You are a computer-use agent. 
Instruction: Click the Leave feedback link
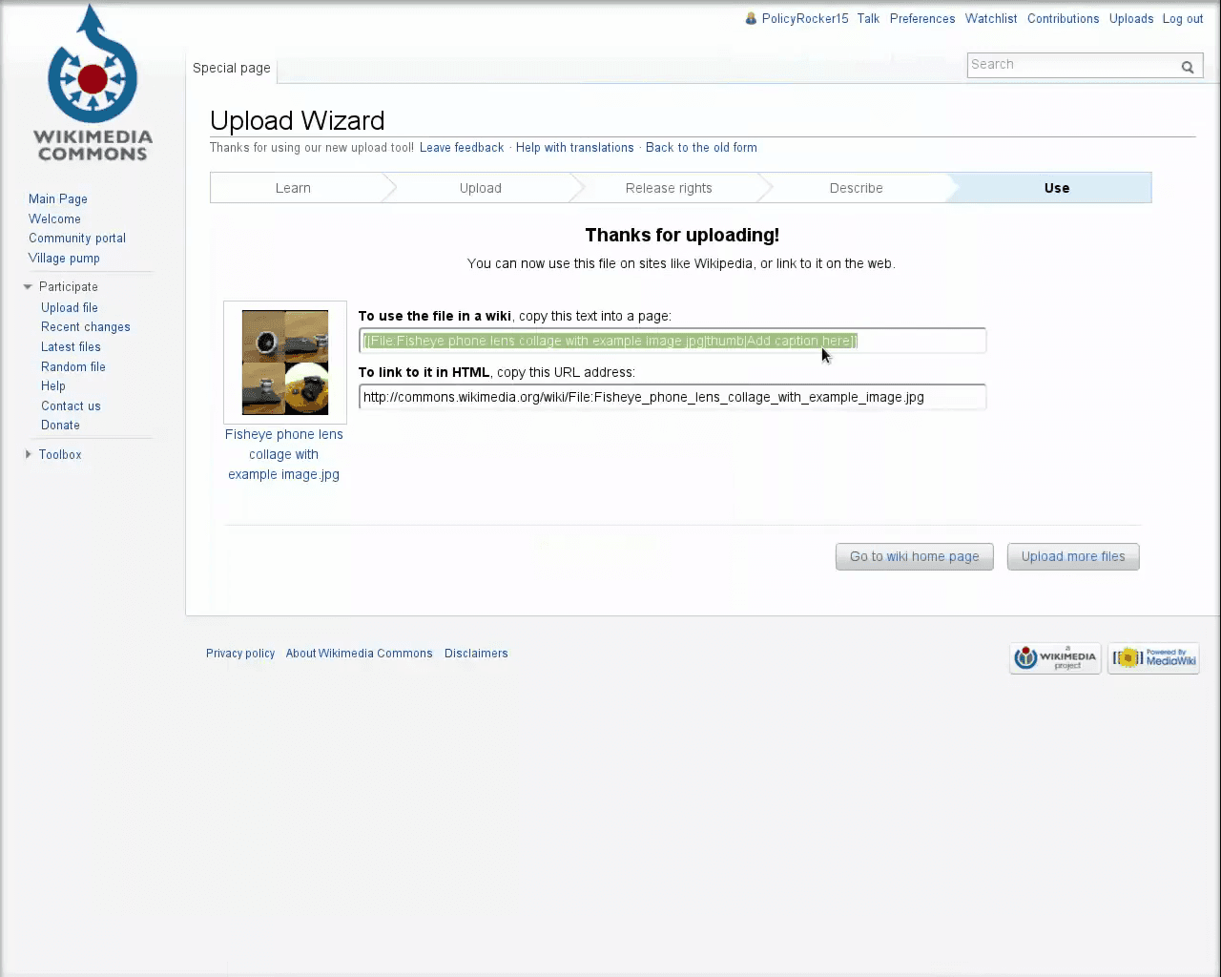pos(462,148)
